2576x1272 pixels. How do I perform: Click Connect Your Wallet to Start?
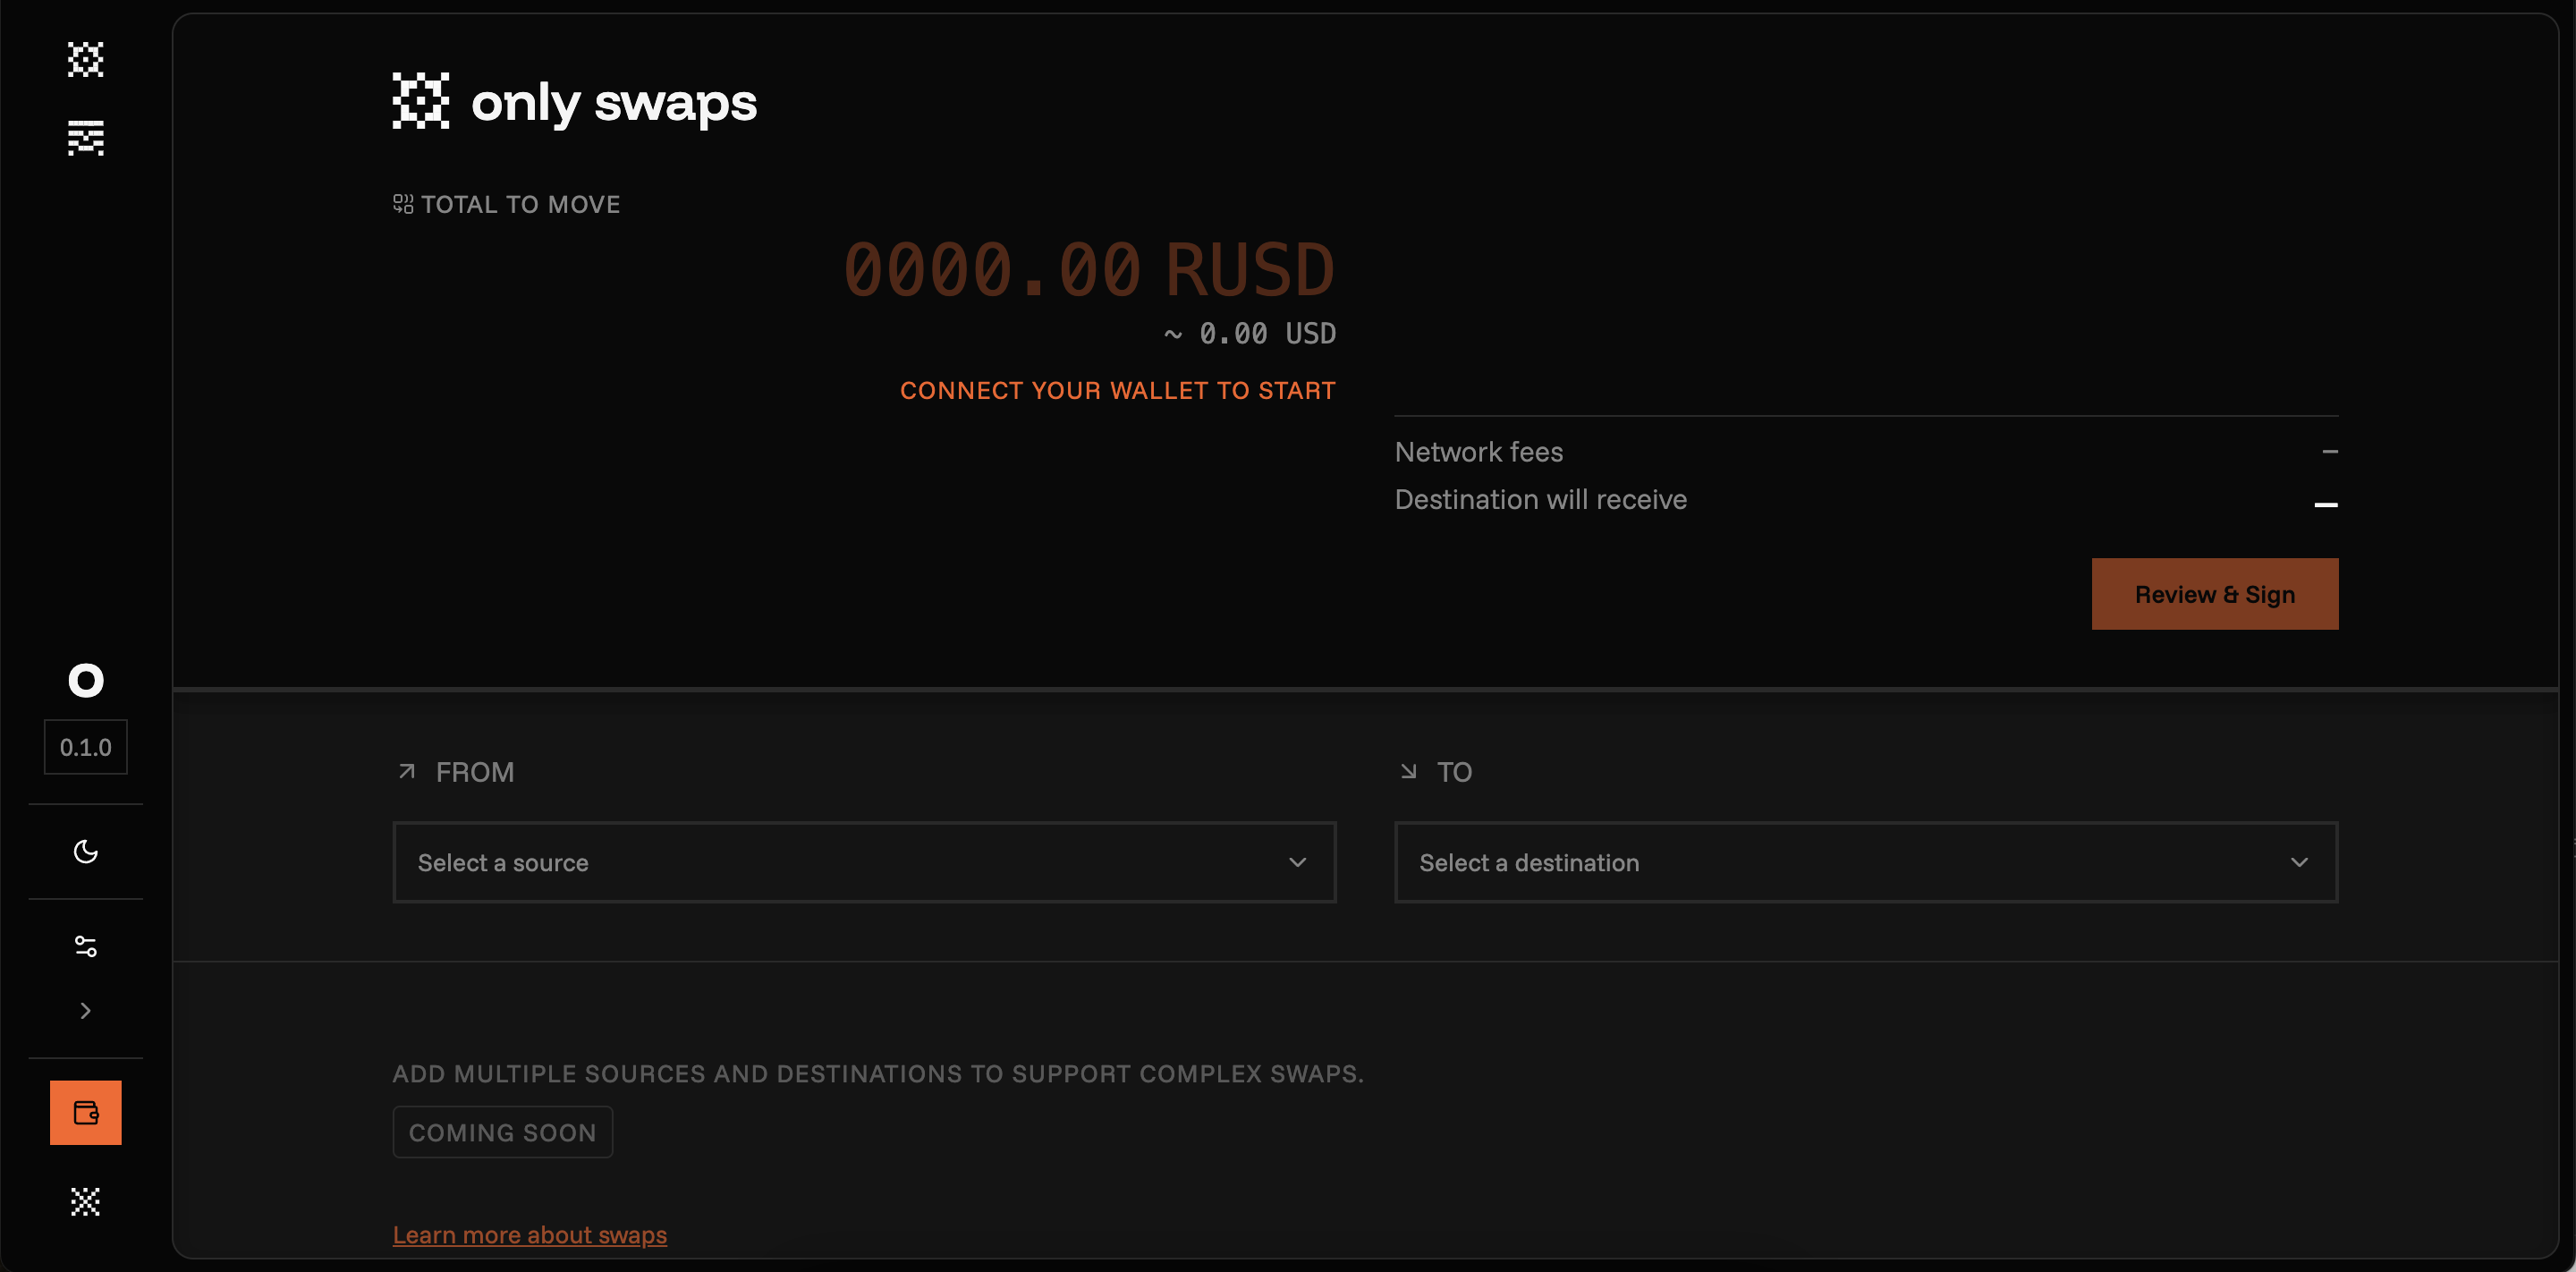[x=1117, y=390]
